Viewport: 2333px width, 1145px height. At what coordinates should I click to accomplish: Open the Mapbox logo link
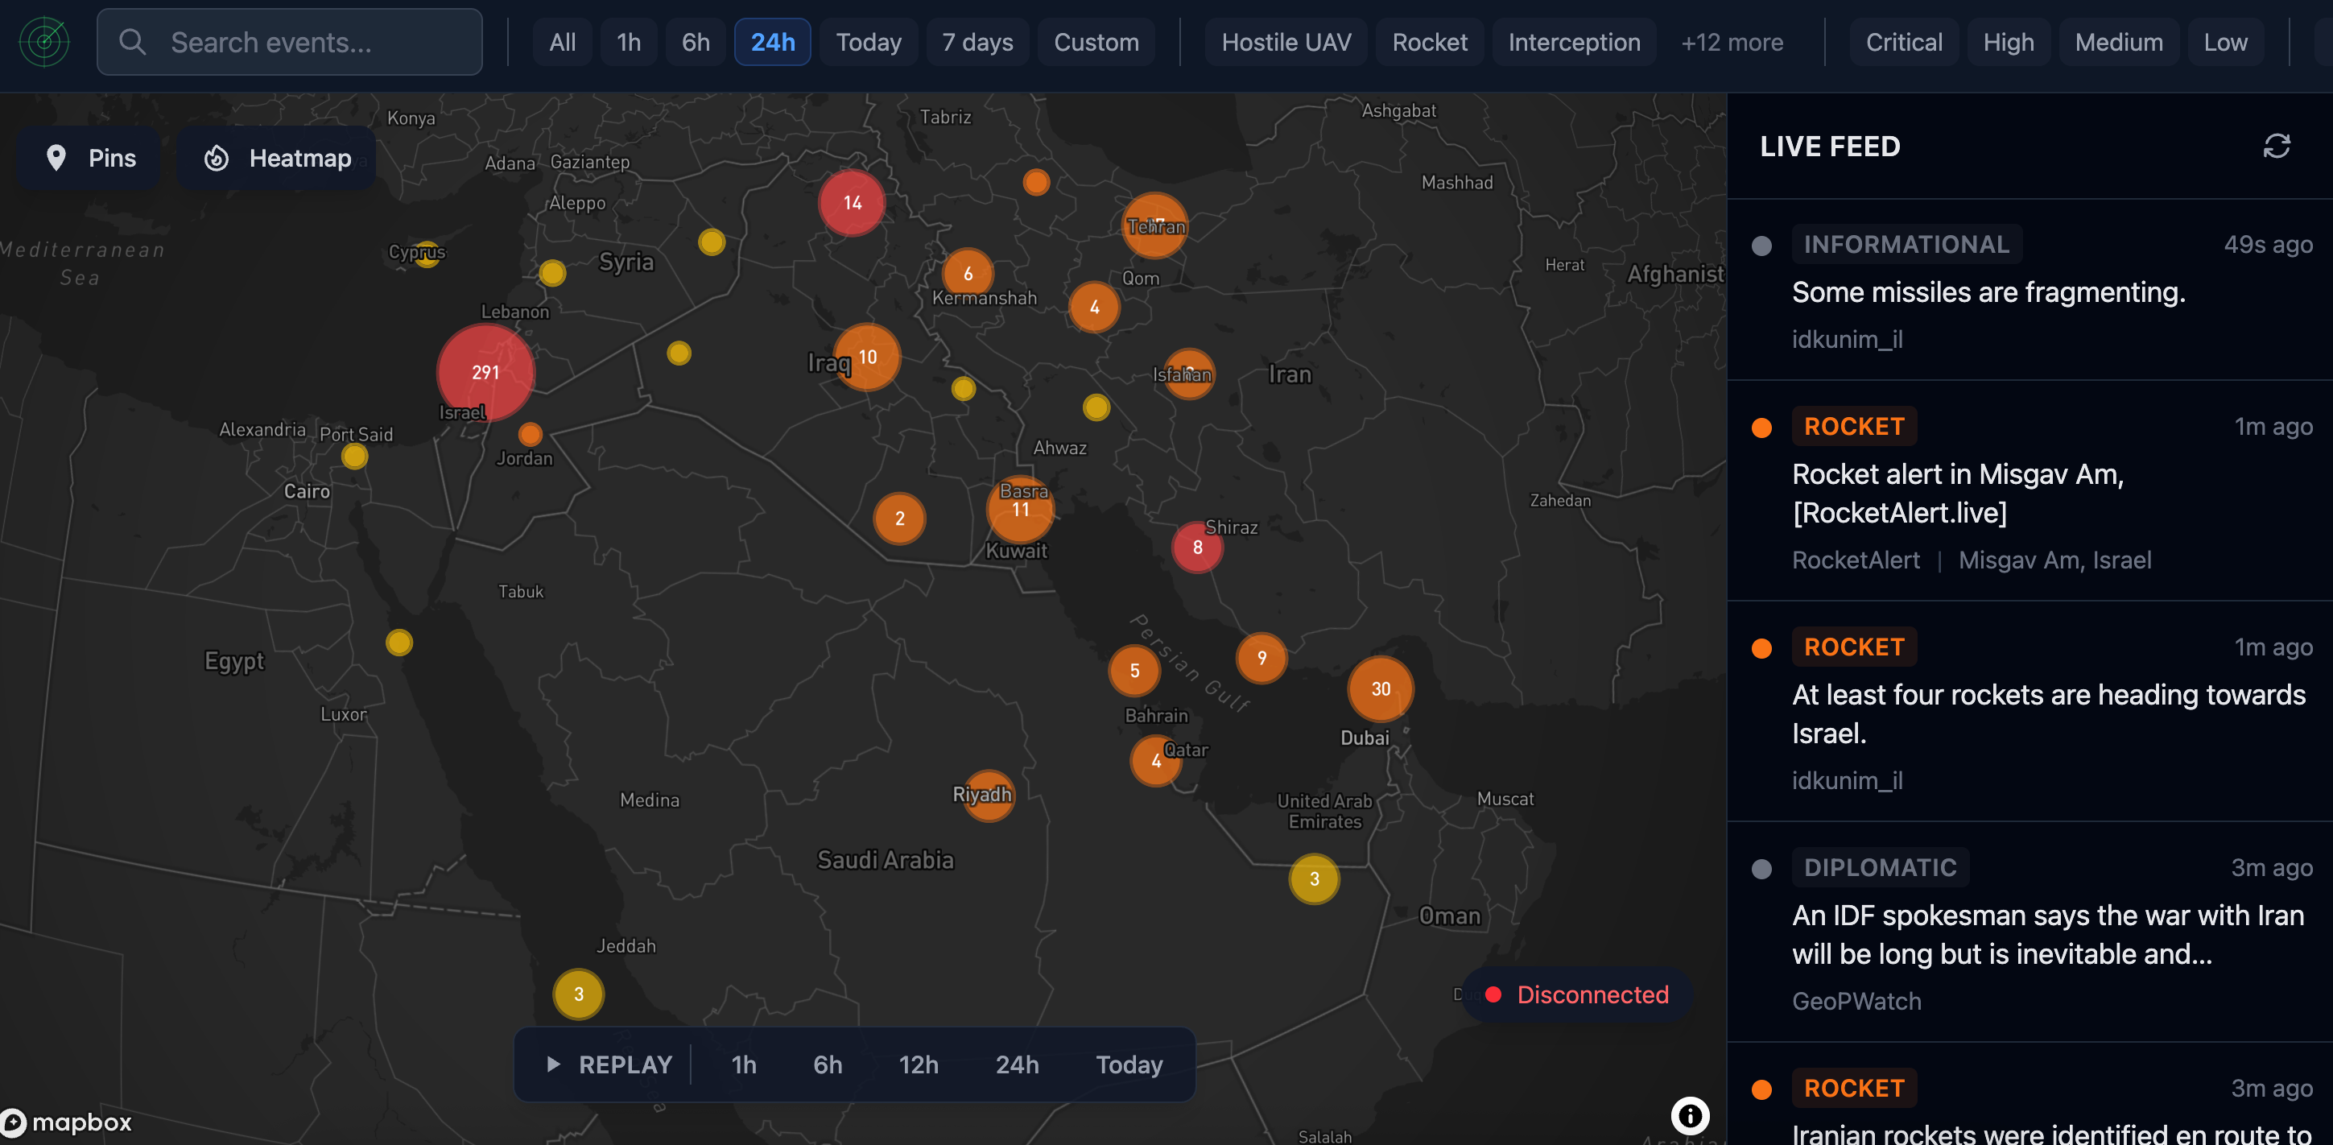pyautogui.click(x=67, y=1122)
